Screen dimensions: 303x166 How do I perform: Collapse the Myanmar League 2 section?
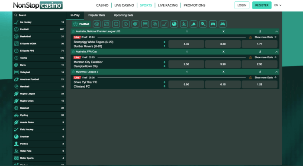tap(277, 72)
